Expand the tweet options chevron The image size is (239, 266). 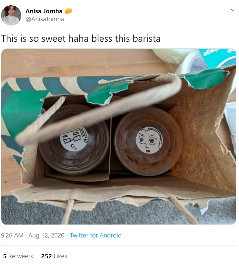[x=233, y=10]
